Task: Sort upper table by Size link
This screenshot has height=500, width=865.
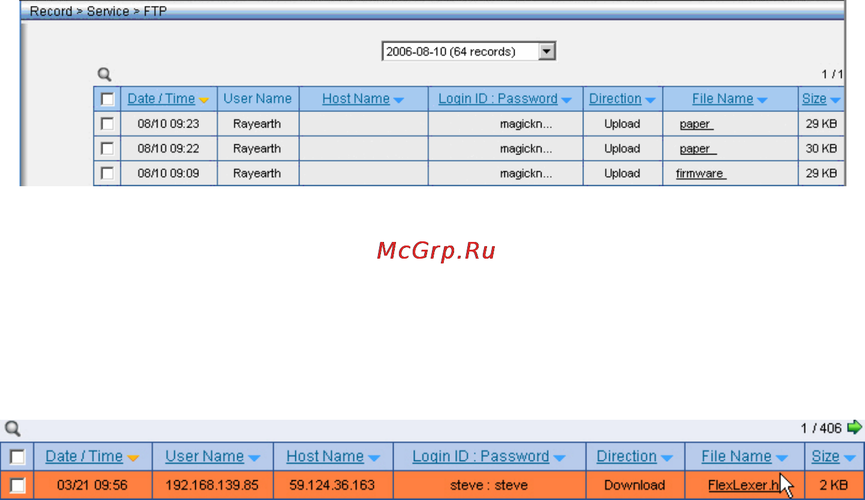Action: (814, 99)
